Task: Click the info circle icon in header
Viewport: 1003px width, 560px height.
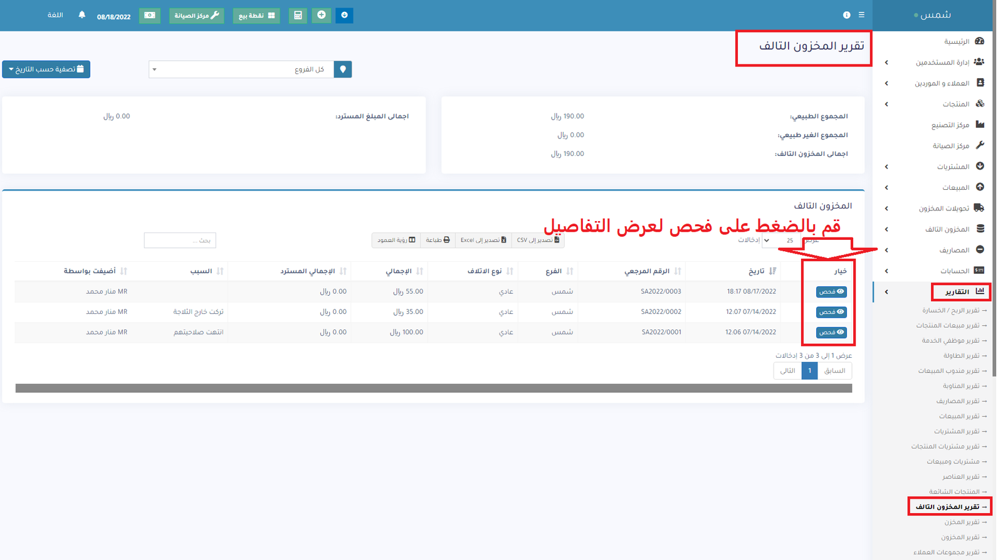Action: tap(846, 15)
